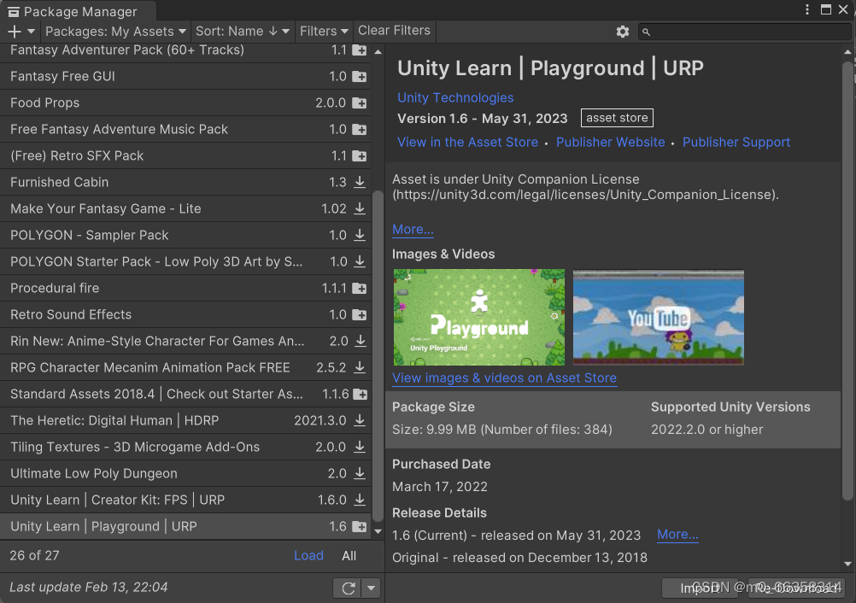Select Fantasy Free GUI in the package list

(x=185, y=76)
